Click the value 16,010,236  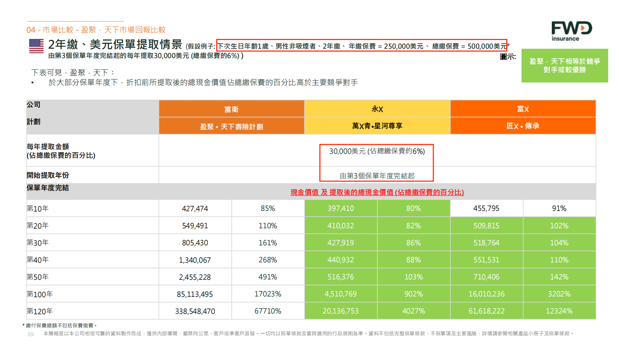[x=486, y=294]
